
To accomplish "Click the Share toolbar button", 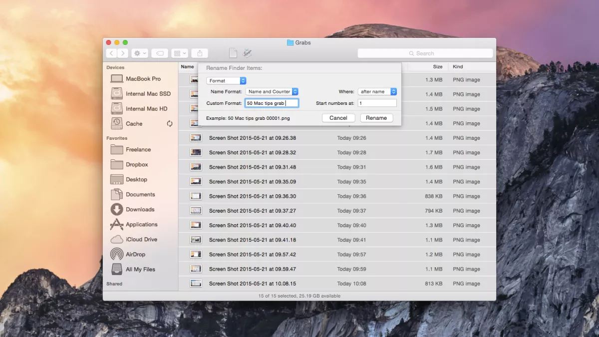I will pyautogui.click(x=200, y=53).
